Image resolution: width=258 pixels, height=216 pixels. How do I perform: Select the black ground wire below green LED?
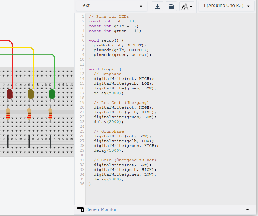(50, 142)
